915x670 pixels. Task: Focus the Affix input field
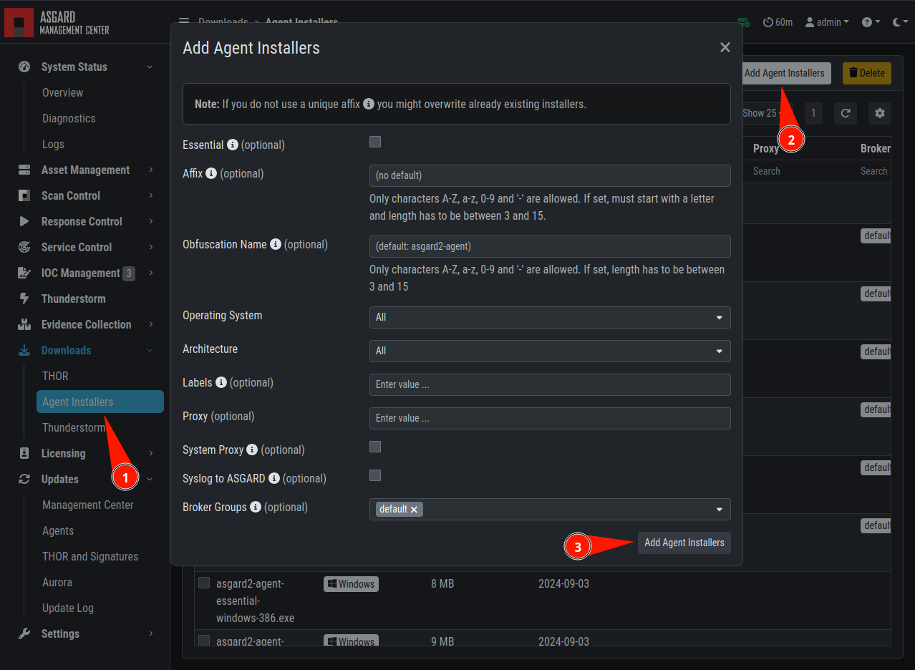(x=550, y=175)
